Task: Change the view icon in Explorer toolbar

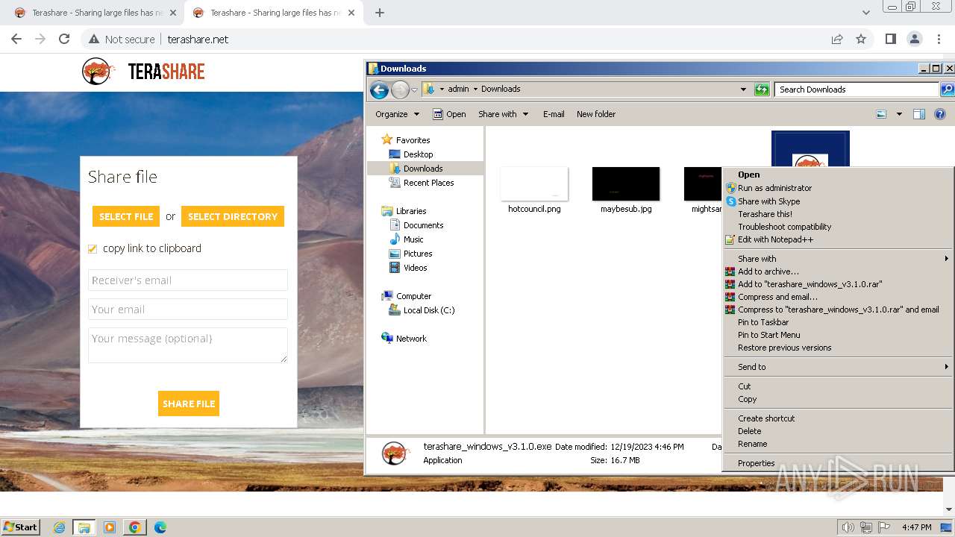Action: [881, 114]
